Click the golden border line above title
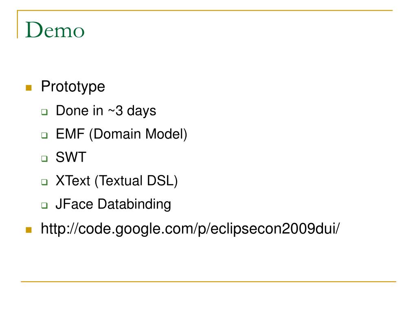 (205, 10)
